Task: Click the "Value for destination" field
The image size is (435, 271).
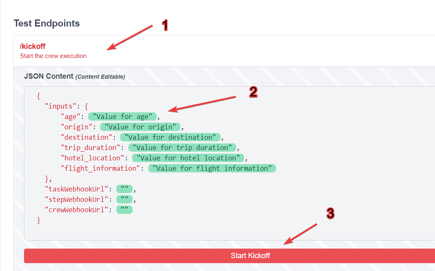Action: (170, 137)
